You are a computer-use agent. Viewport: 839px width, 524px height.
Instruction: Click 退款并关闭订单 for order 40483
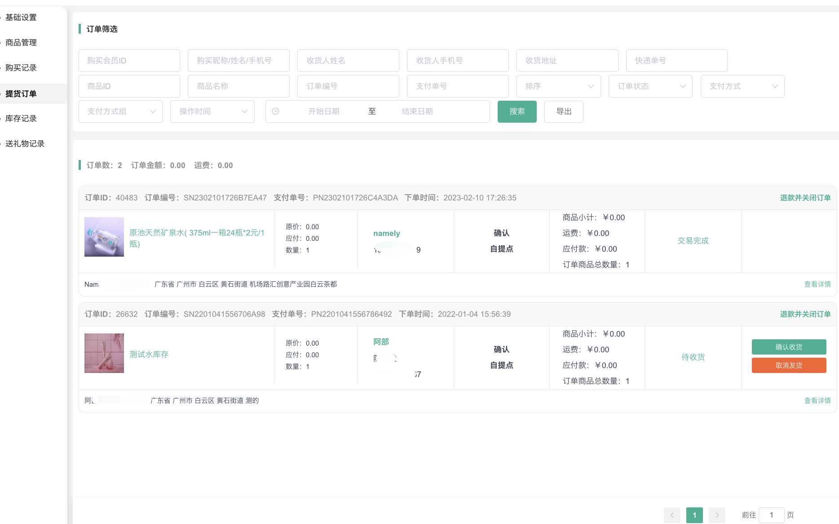[805, 198]
